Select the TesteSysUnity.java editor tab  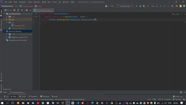[43, 10]
